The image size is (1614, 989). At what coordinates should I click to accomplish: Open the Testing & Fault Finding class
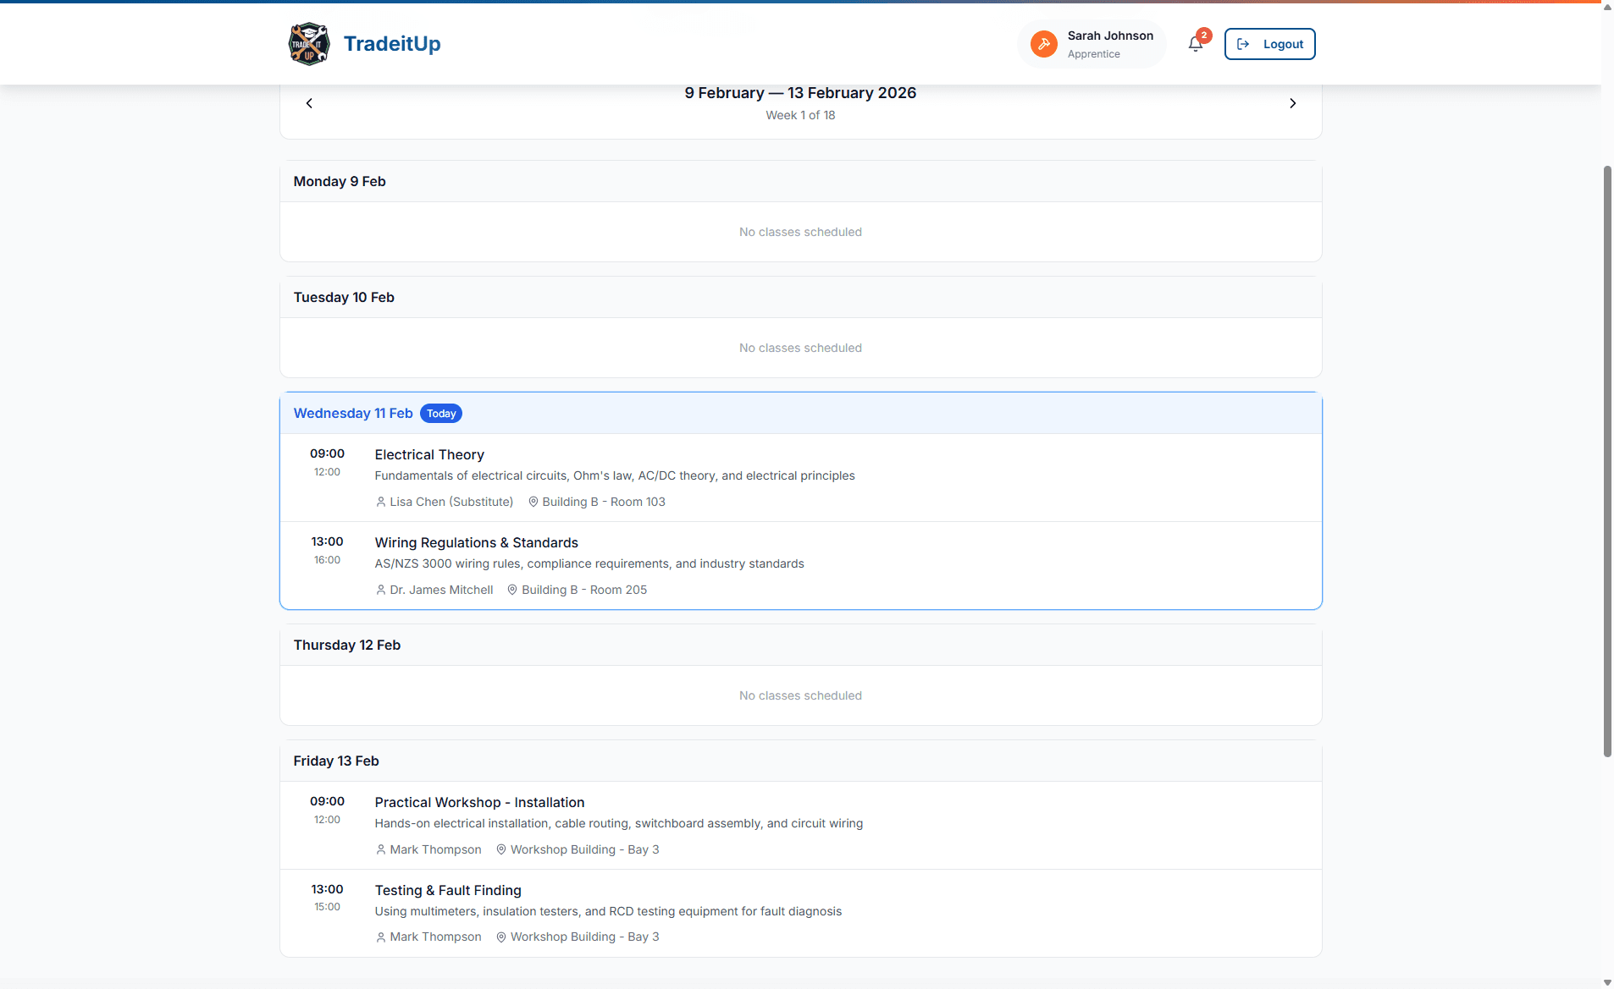448,890
